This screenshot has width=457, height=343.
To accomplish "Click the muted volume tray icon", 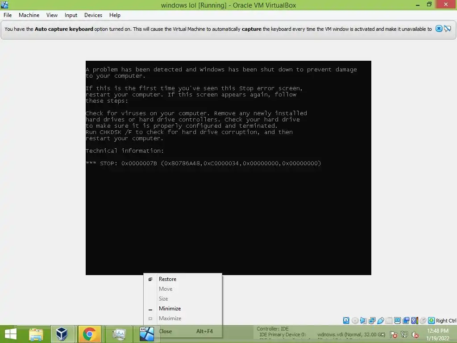I will coord(415,335).
